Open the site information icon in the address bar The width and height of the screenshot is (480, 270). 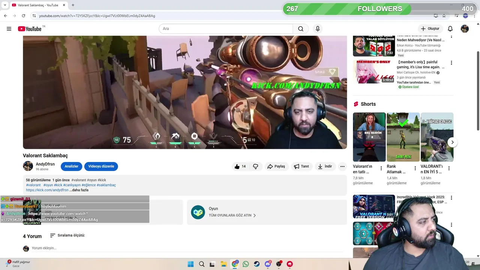(34, 16)
